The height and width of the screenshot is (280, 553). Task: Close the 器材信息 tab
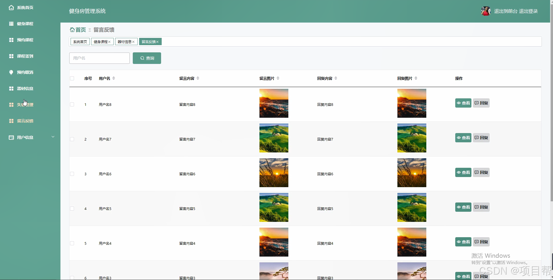tap(133, 42)
